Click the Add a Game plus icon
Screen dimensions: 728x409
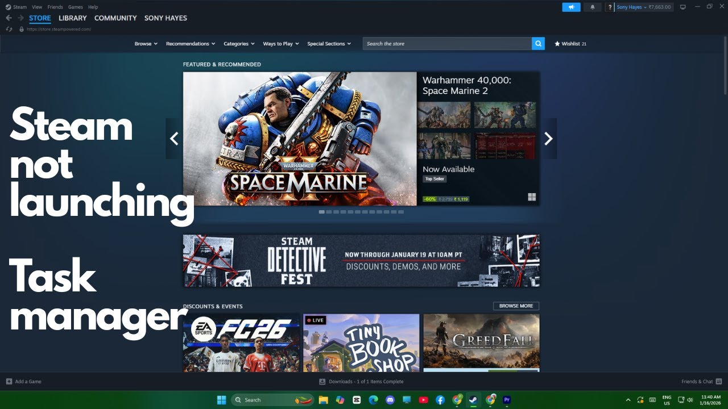[x=9, y=382]
